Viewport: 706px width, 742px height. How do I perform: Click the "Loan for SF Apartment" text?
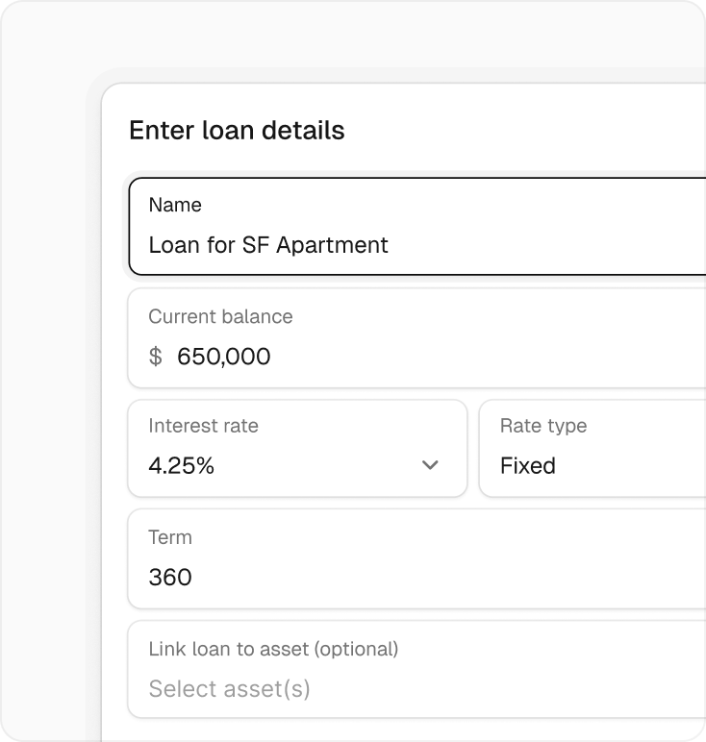[268, 245]
